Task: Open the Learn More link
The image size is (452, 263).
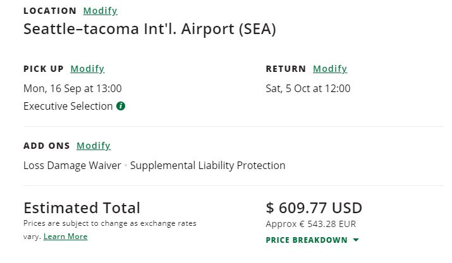Action: (66, 237)
